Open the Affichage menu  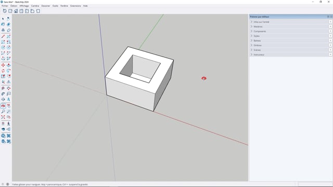[24, 6]
